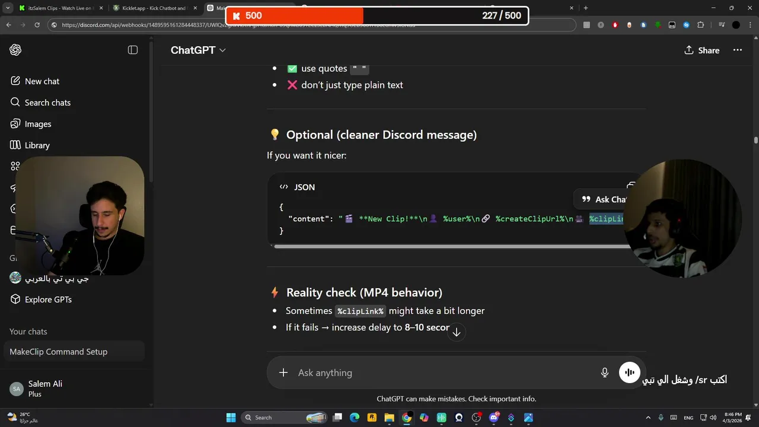Open the tab search dropdown in Chrome
Image resolution: width=759 pixels, height=427 pixels.
click(x=7, y=8)
